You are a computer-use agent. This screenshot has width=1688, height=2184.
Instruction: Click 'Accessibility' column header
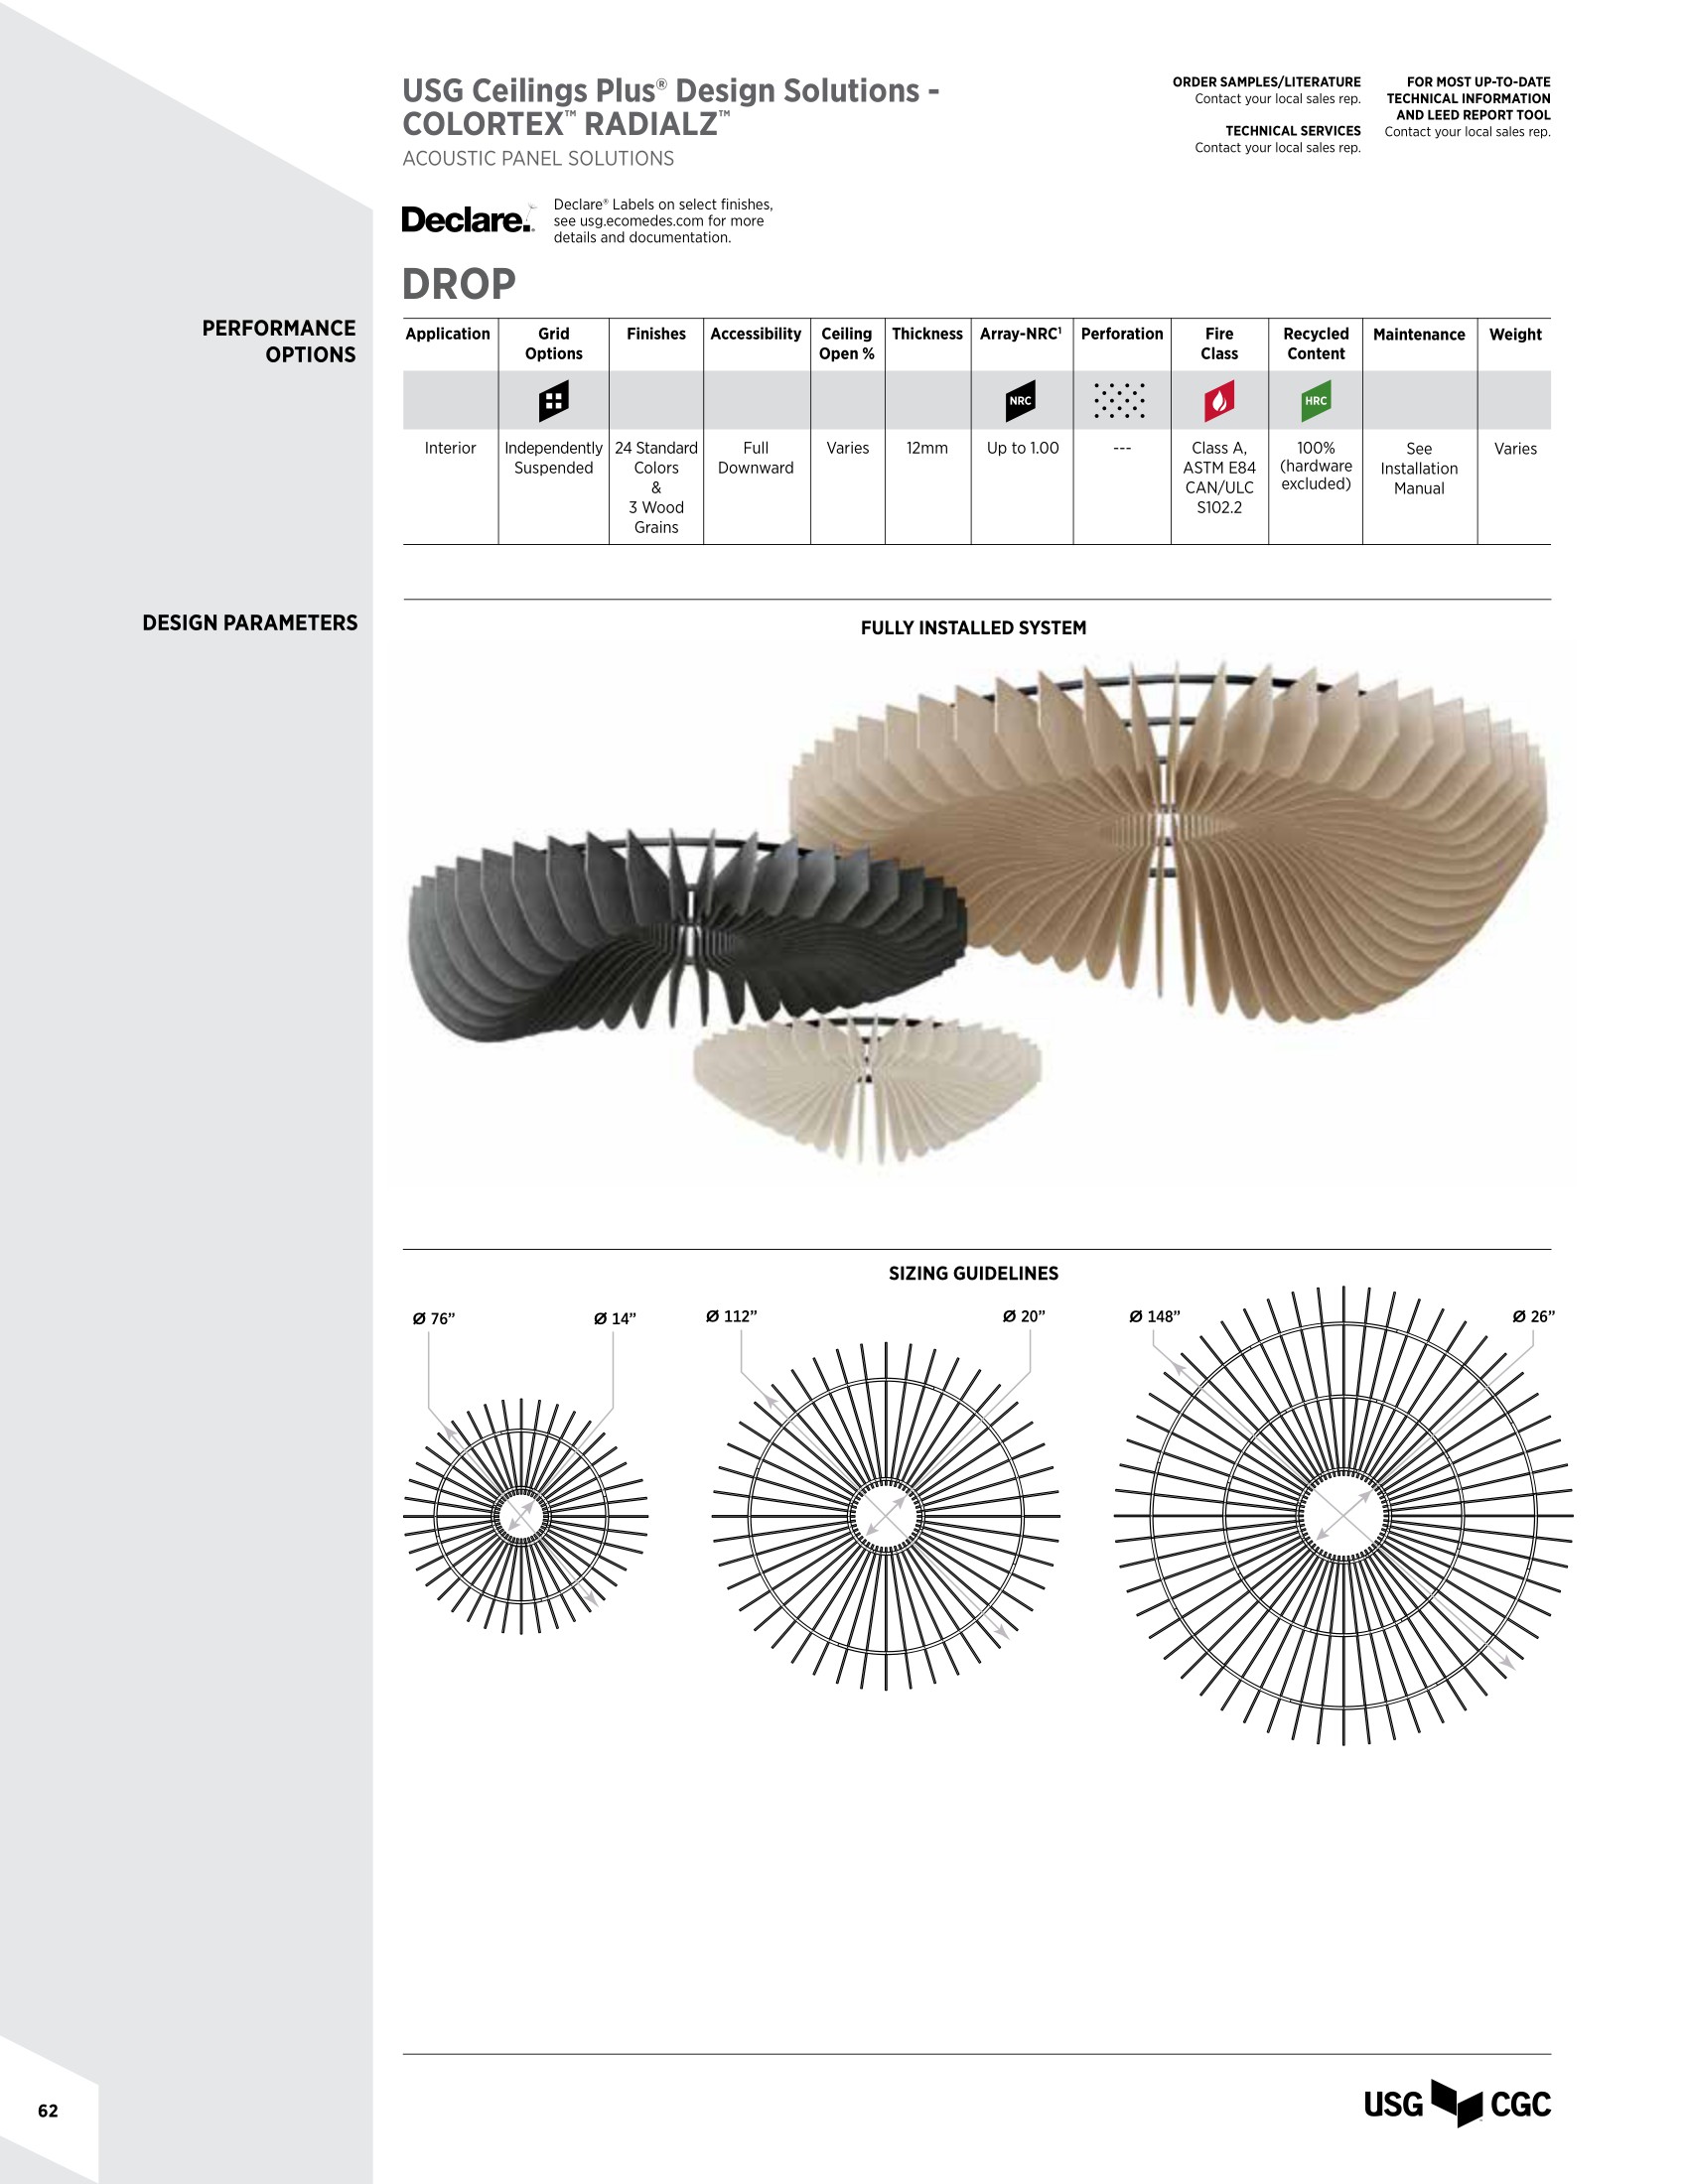tap(756, 334)
